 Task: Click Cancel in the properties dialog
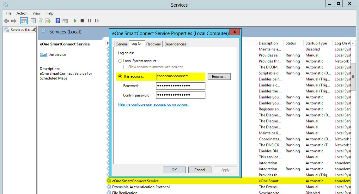pyautogui.click(x=200, y=170)
